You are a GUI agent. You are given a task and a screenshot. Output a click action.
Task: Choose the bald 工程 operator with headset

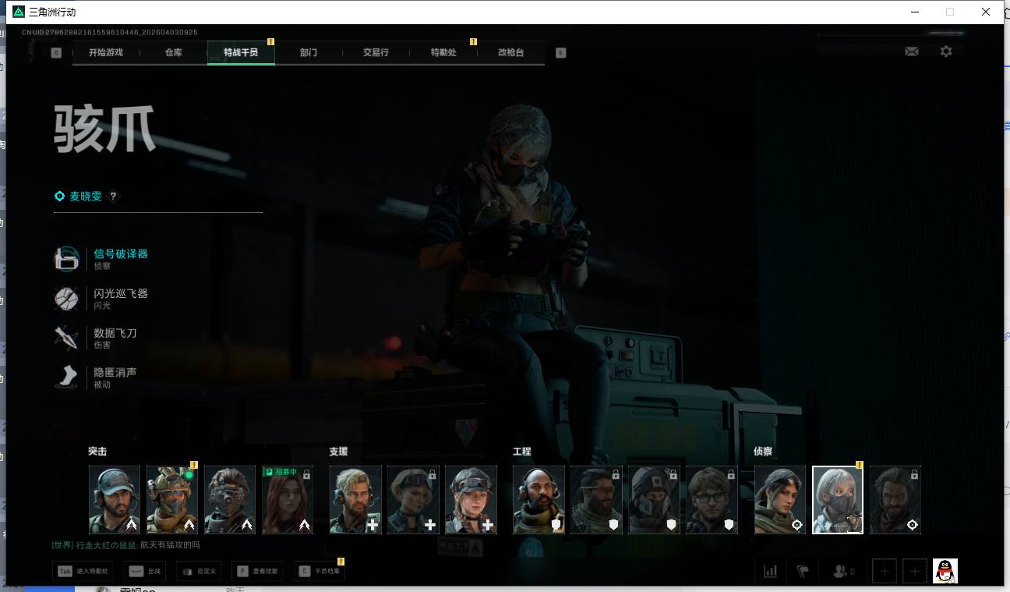[539, 500]
